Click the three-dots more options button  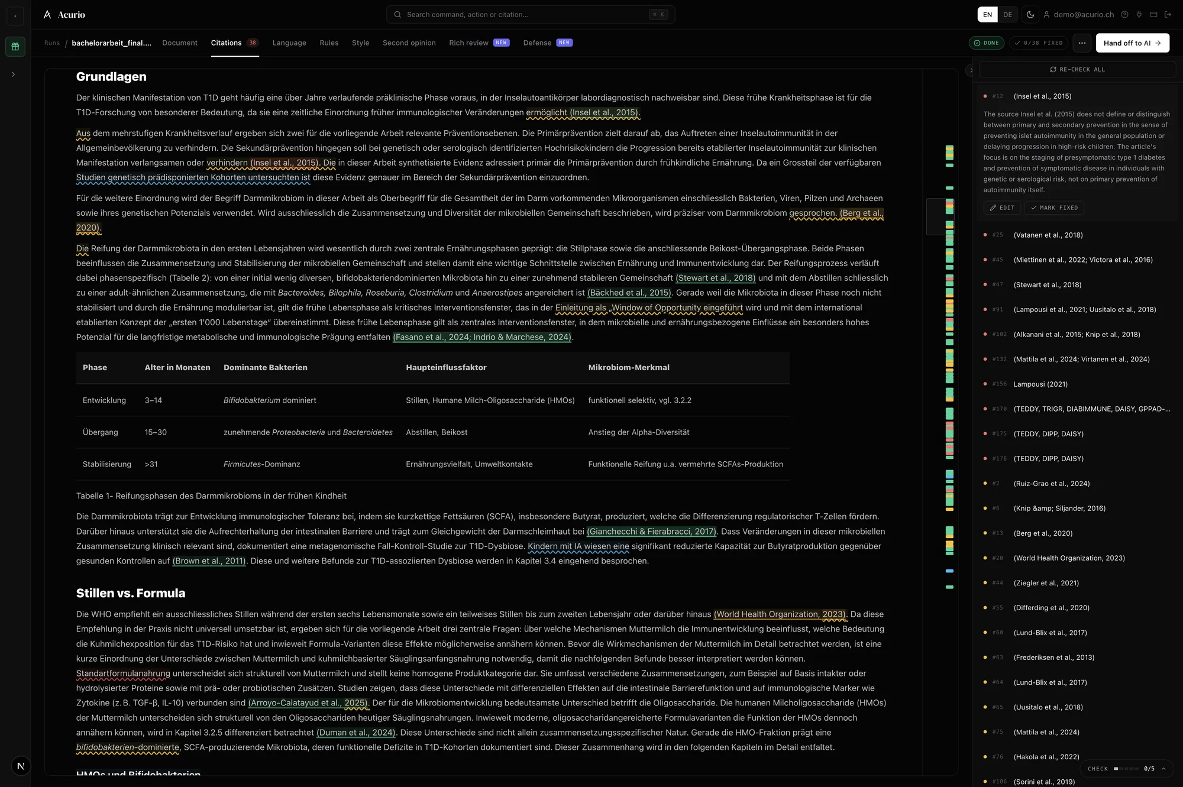pos(1082,43)
